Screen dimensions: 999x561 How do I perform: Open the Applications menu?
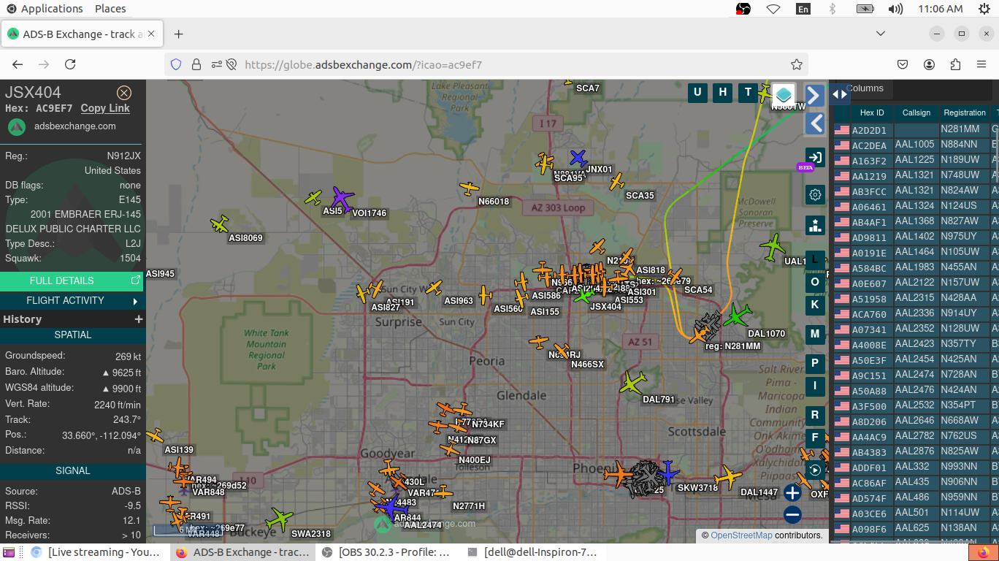[x=45, y=9]
